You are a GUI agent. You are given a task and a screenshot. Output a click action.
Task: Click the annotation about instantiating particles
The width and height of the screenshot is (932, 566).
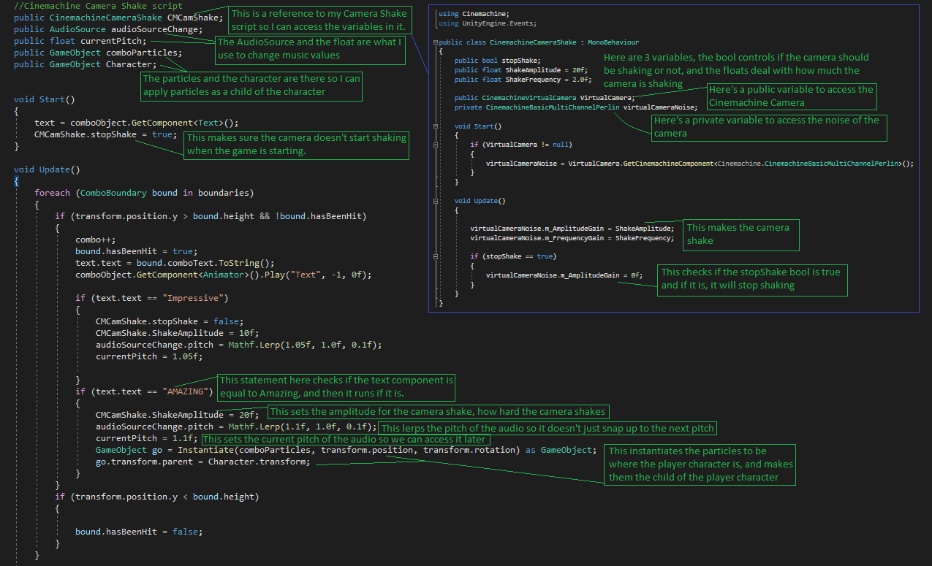pos(699,464)
